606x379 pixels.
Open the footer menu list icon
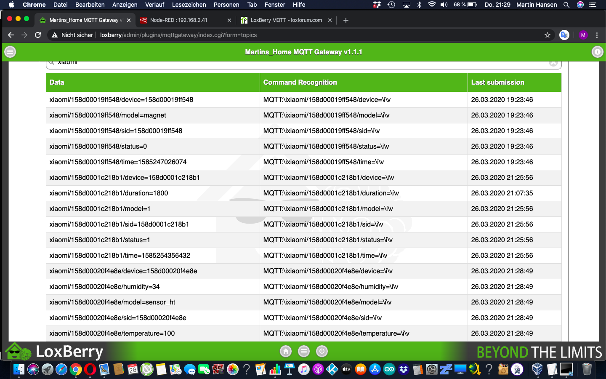(x=304, y=351)
